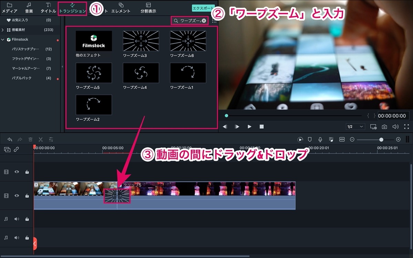Open the audio mixer icon
The width and height of the screenshot is (413, 258).
coord(331,139)
